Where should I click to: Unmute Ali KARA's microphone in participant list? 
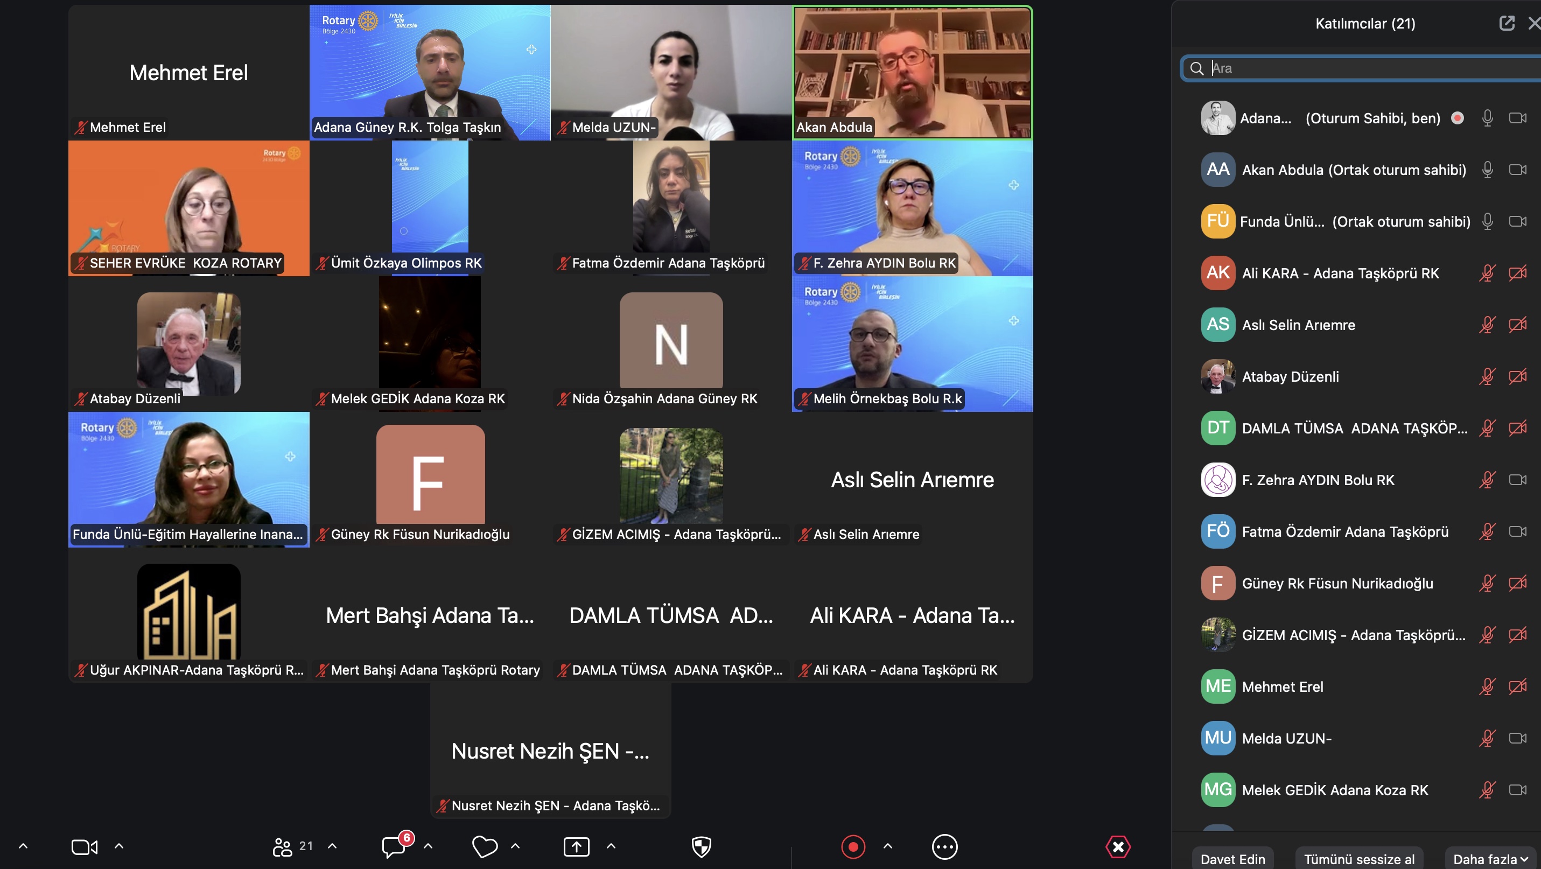click(1487, 274)
